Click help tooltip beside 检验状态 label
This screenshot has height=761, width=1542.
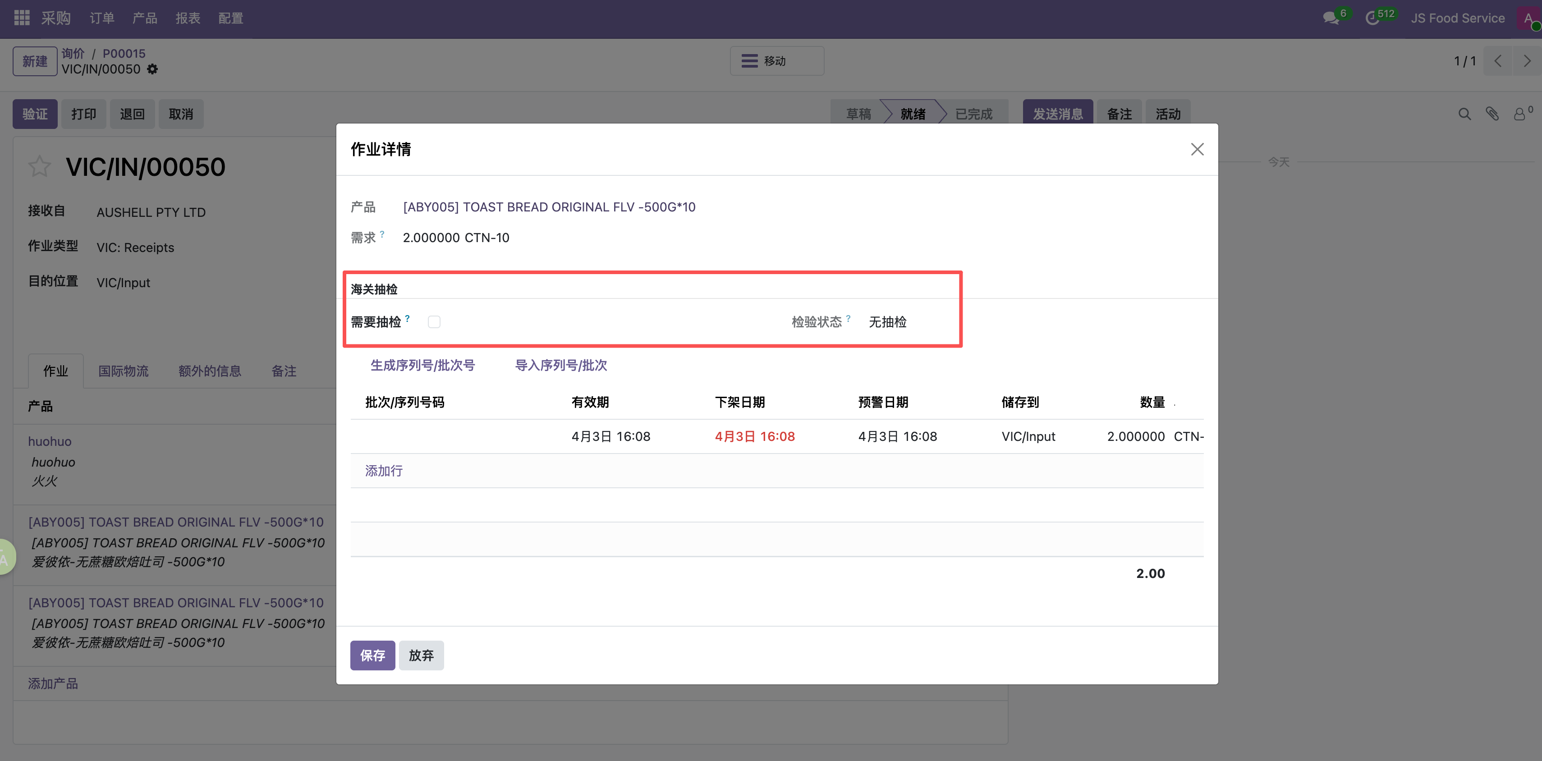pyautogui.click(x=848, y=318)
